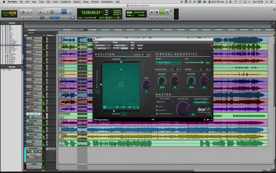Click the Fast Forward transport button
The width and height of the screenshot is (276, 173).
162,18
